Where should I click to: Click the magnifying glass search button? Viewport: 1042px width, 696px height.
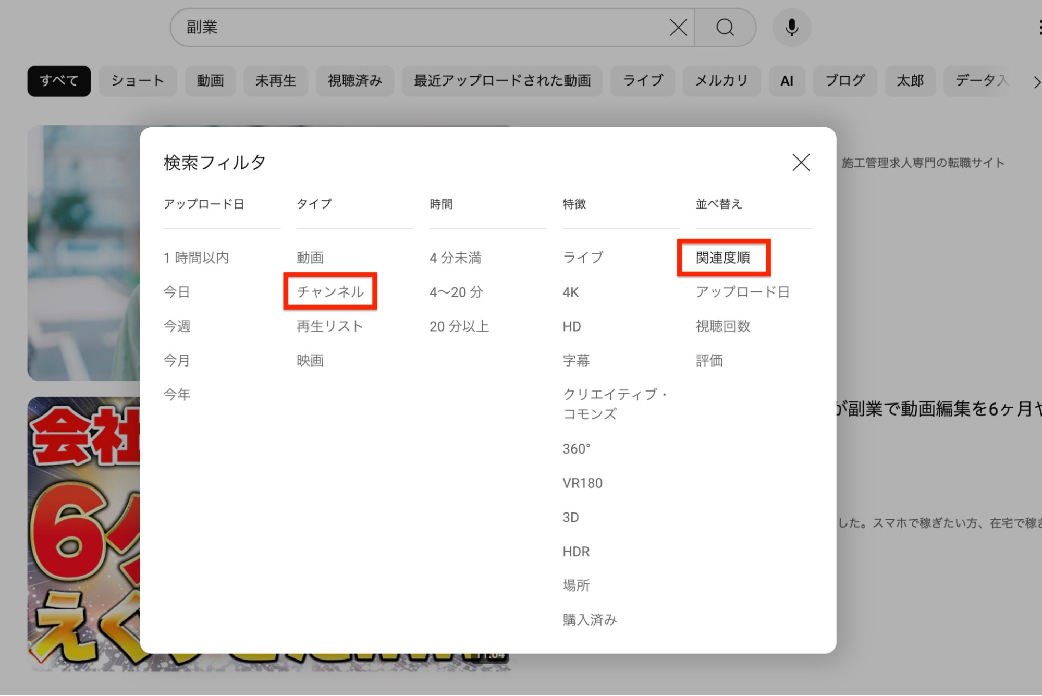[x=725, y=27]
